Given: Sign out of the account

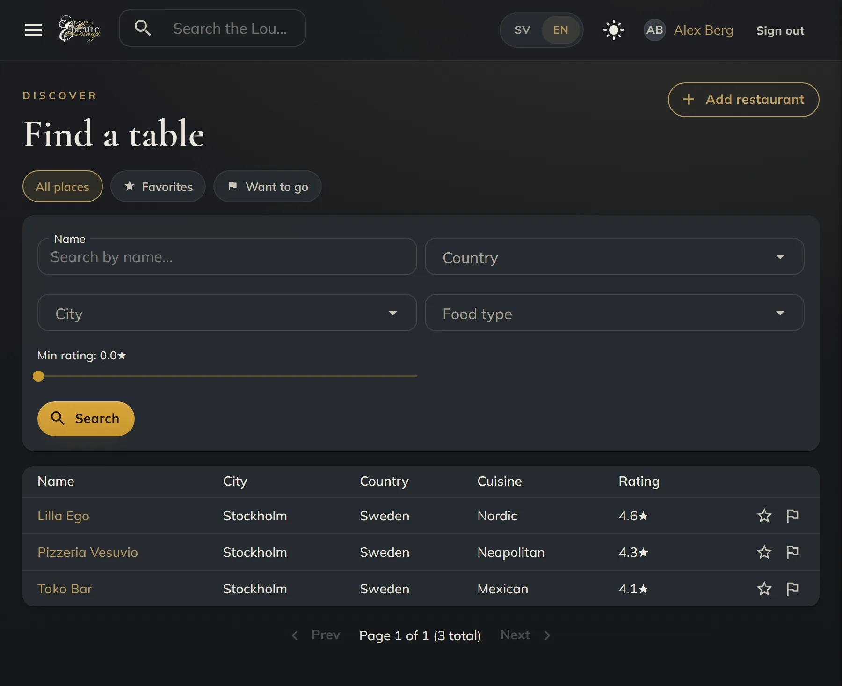Looking at the screenshot, I should pos(780,30).
